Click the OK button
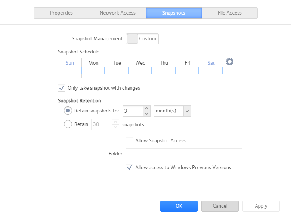The image size is (291, 223). coord(179,206)
